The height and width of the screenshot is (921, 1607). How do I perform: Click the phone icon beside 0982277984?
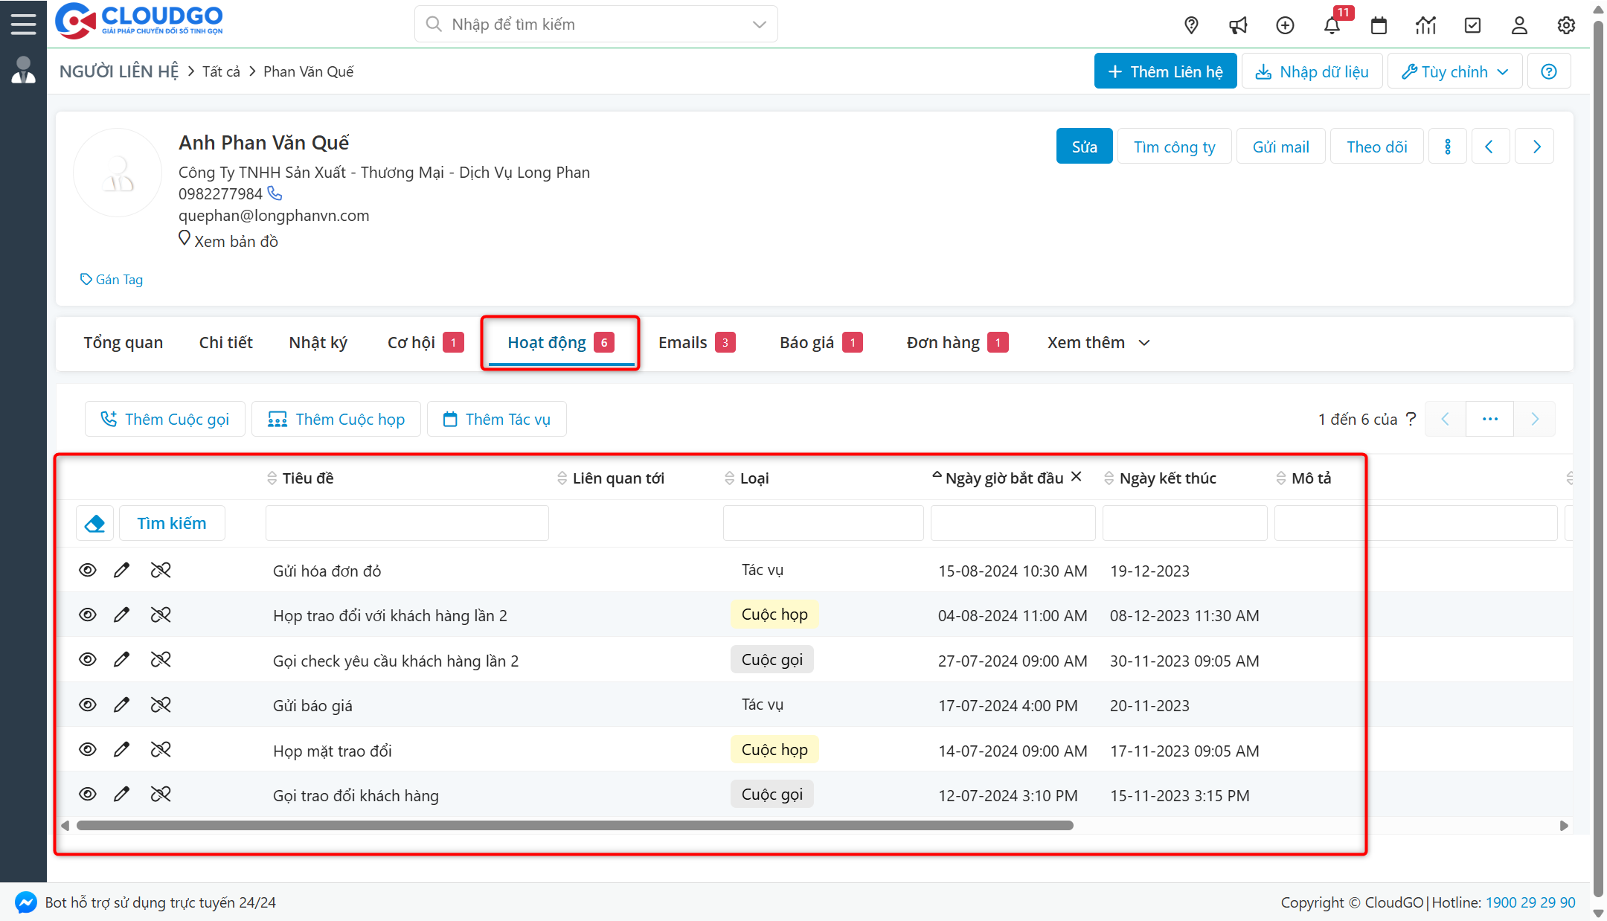coord(275,193)
